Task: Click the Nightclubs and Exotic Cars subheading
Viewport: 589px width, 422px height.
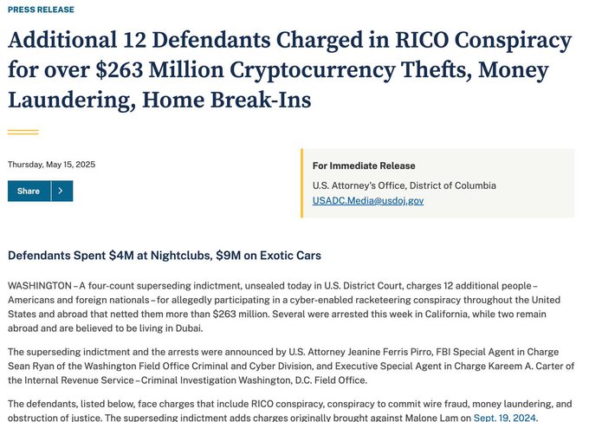Action: pos(165,256)
